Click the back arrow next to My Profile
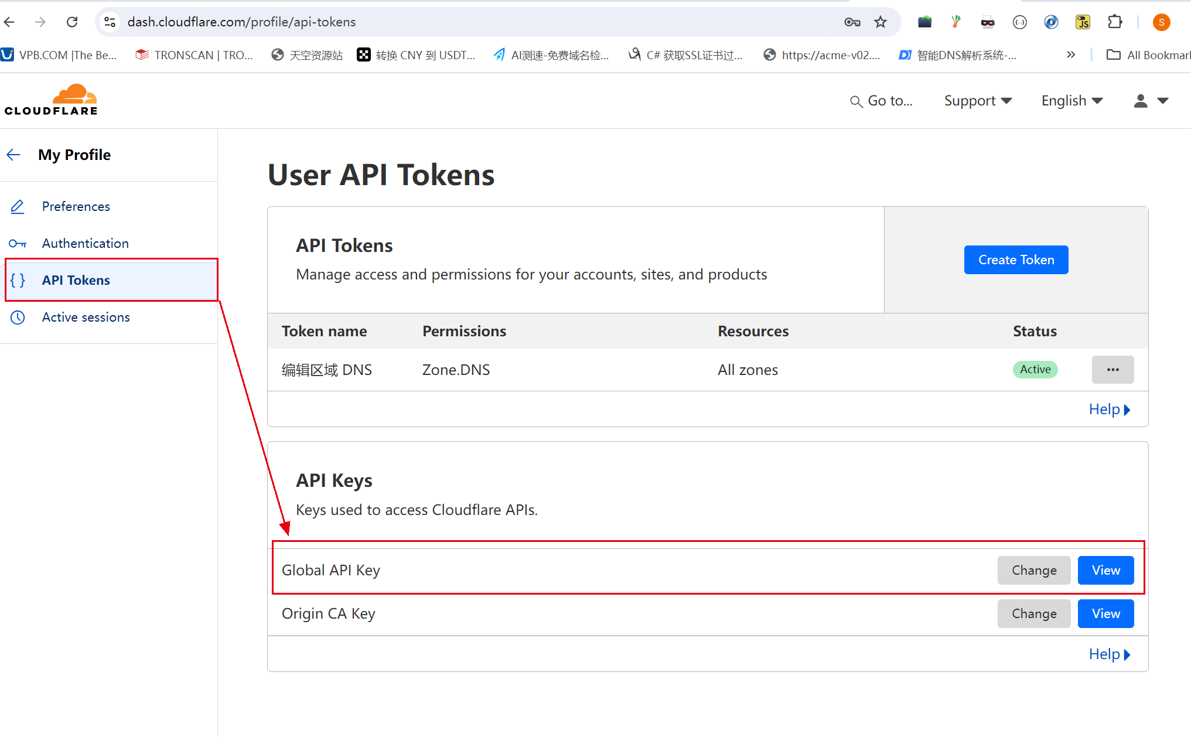 pos(13,154)
